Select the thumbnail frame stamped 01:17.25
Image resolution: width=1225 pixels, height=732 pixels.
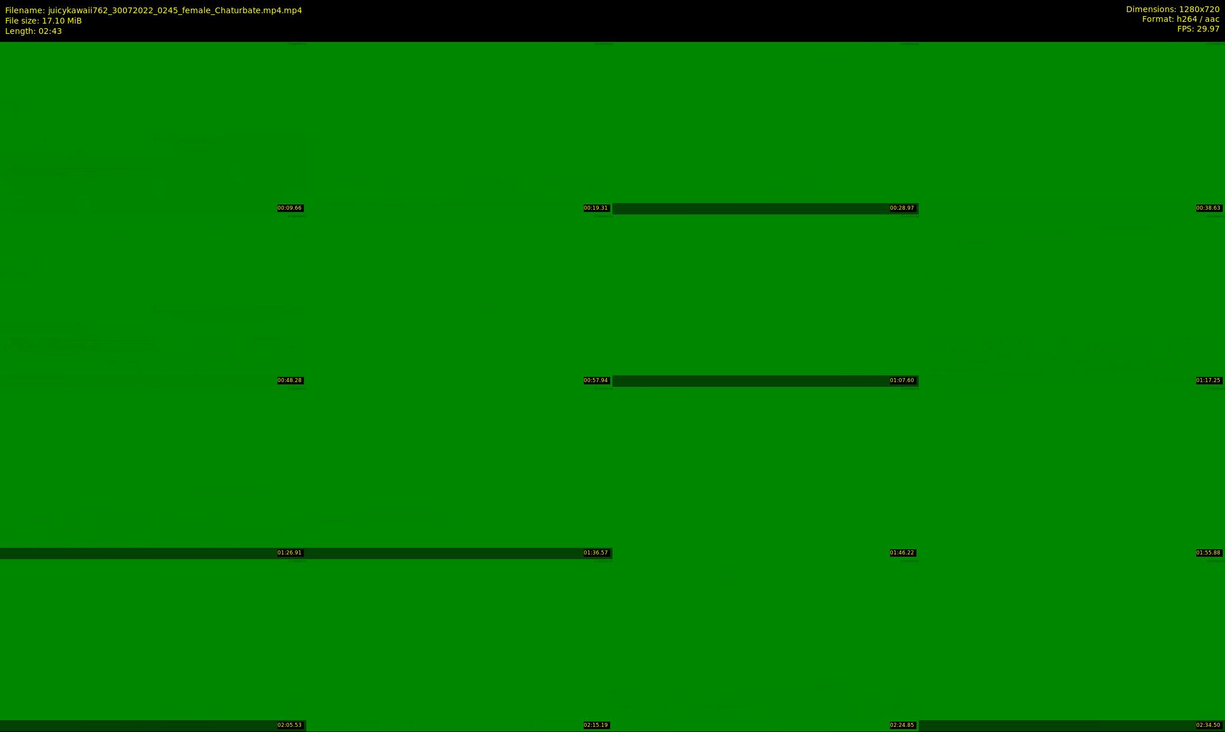(1072, 300)
